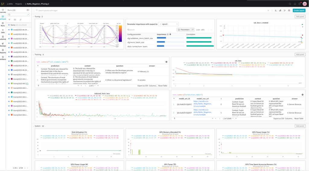Open the user avatar menu
The height and width of the screenshot is (171, 309).
[x=305, y=4]
